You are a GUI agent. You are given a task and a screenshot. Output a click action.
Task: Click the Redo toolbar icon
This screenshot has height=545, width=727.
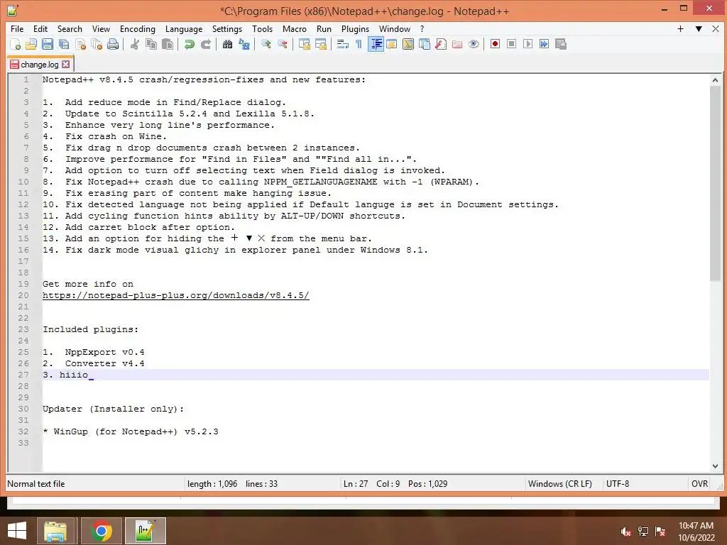point(206,44)
